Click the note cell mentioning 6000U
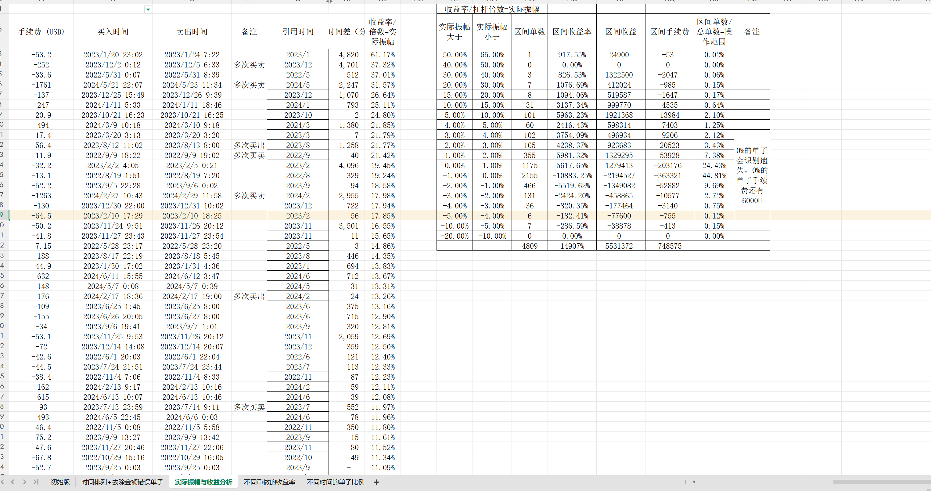 (752, 175)
